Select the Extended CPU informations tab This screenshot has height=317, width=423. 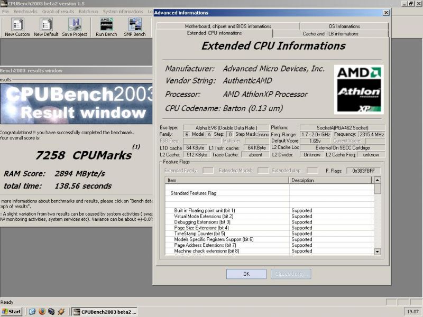point(215,33)
